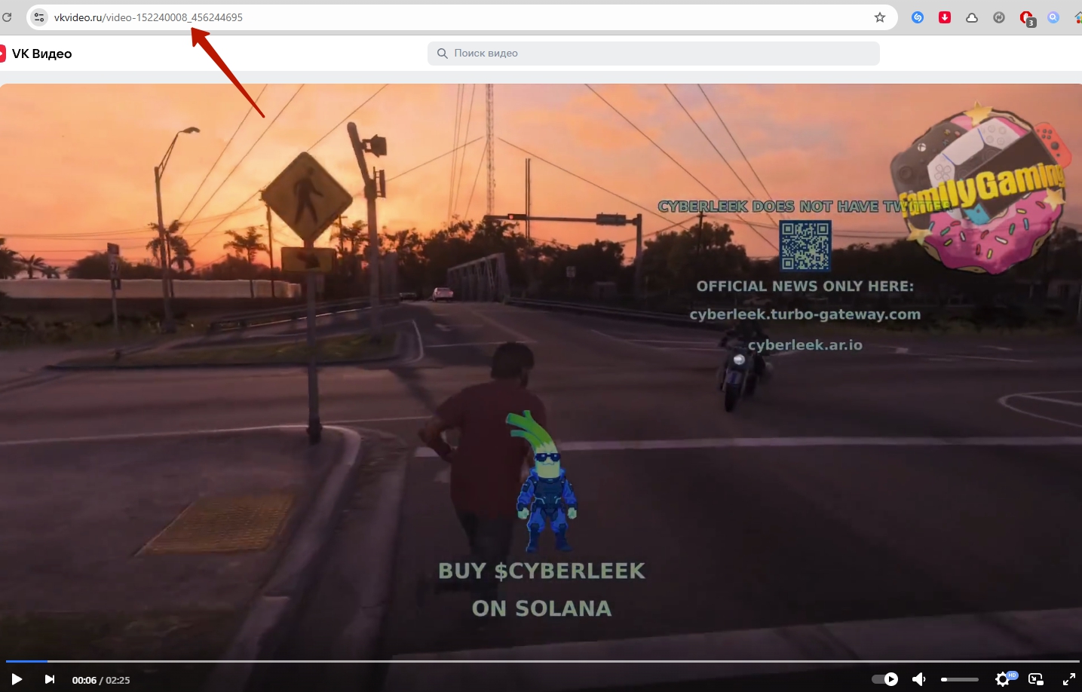Select the page URL in the address bar
The height and width of the screenshot is (692, 1082).
[149, 17]
